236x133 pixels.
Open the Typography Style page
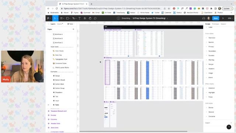60,59
